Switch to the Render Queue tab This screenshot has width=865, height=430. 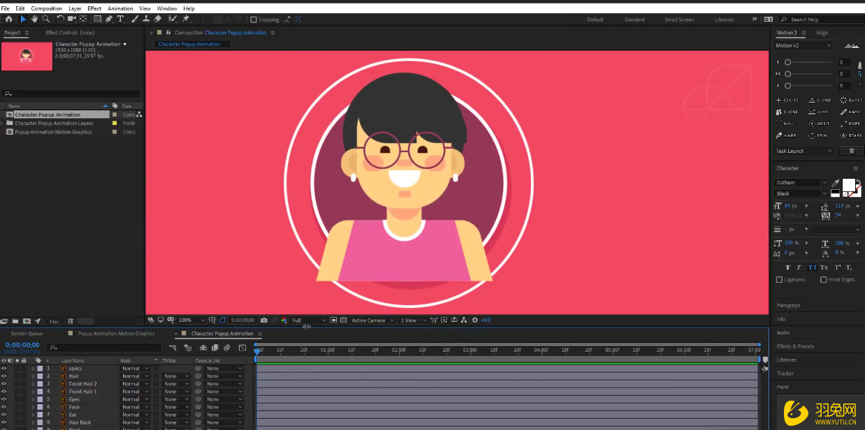[x=27, y=334]
